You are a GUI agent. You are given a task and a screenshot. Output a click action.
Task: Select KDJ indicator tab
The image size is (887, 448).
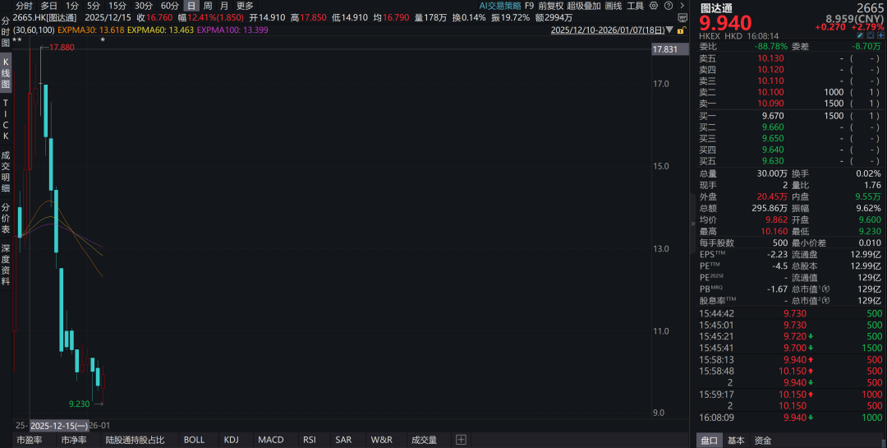pos(232,440)
